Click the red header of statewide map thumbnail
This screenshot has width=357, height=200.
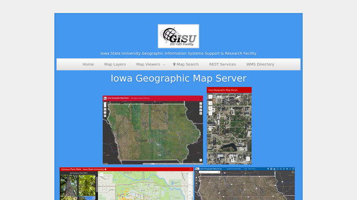[153, 98]
